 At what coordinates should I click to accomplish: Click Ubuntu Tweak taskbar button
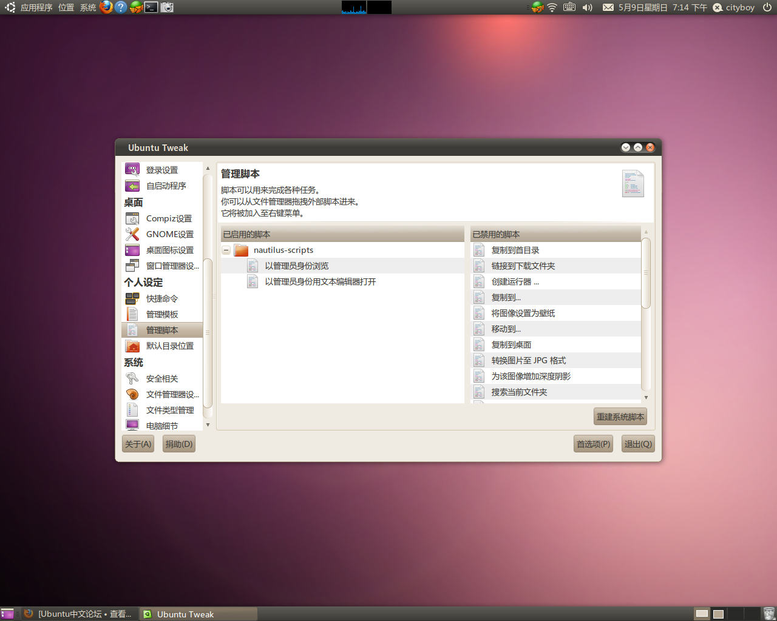click(199, 614)
